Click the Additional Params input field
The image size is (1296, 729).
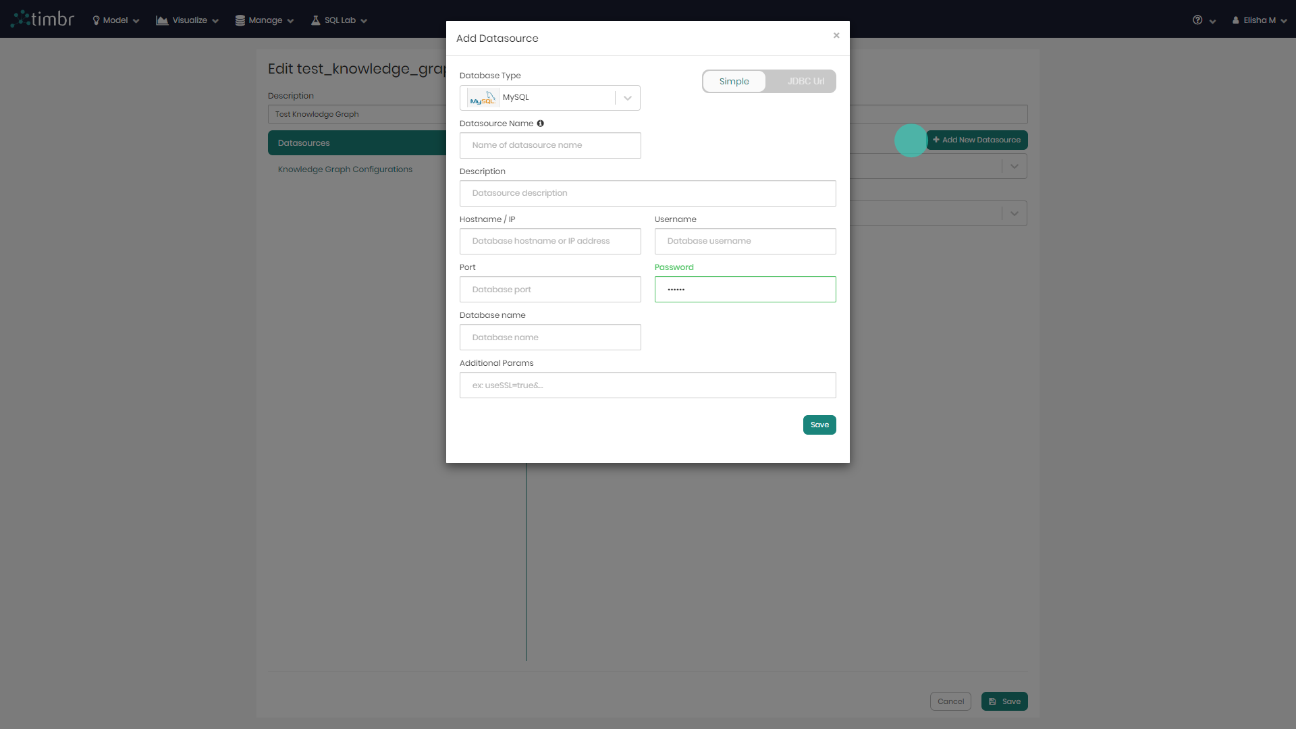647,385
